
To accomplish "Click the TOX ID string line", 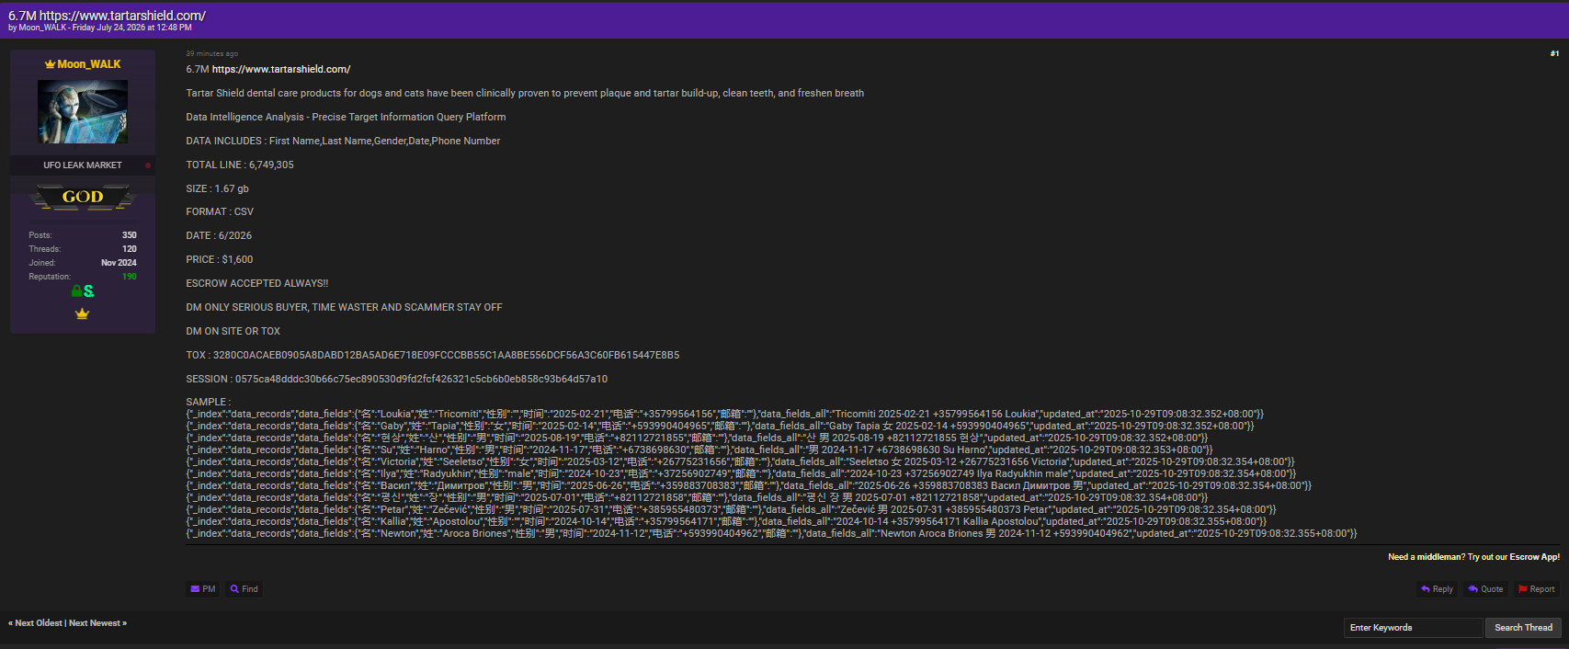I will click(x=433, y=355).
